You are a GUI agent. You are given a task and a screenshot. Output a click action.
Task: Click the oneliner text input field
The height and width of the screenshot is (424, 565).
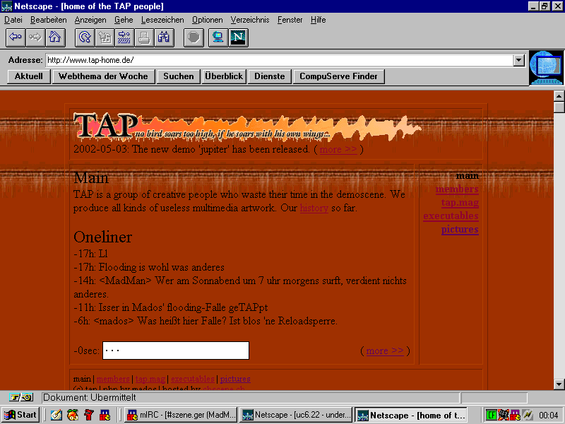[x=176, y=351]
